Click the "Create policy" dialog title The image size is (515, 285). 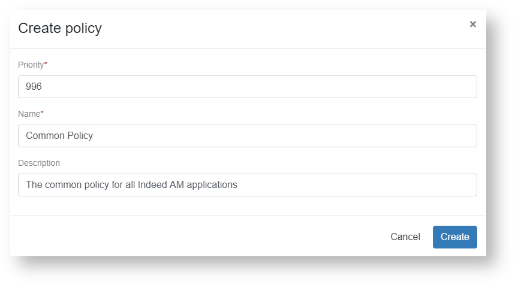click(60, 28)
